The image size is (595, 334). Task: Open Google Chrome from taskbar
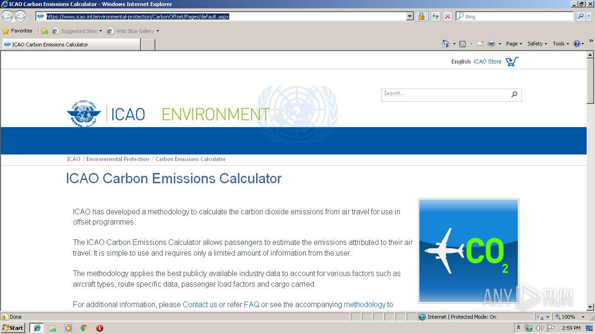(84, 328)
